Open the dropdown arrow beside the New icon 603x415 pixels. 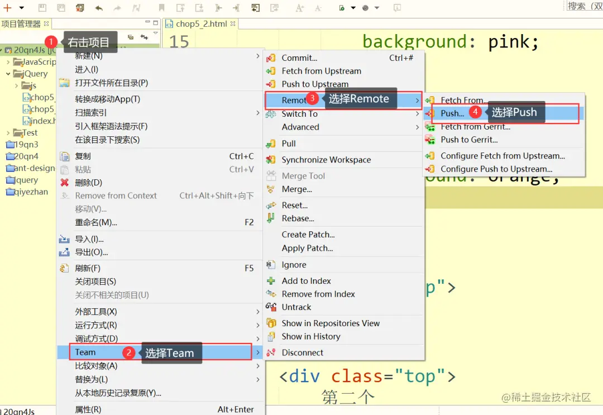pyautogui.click(x=22, y=8)
